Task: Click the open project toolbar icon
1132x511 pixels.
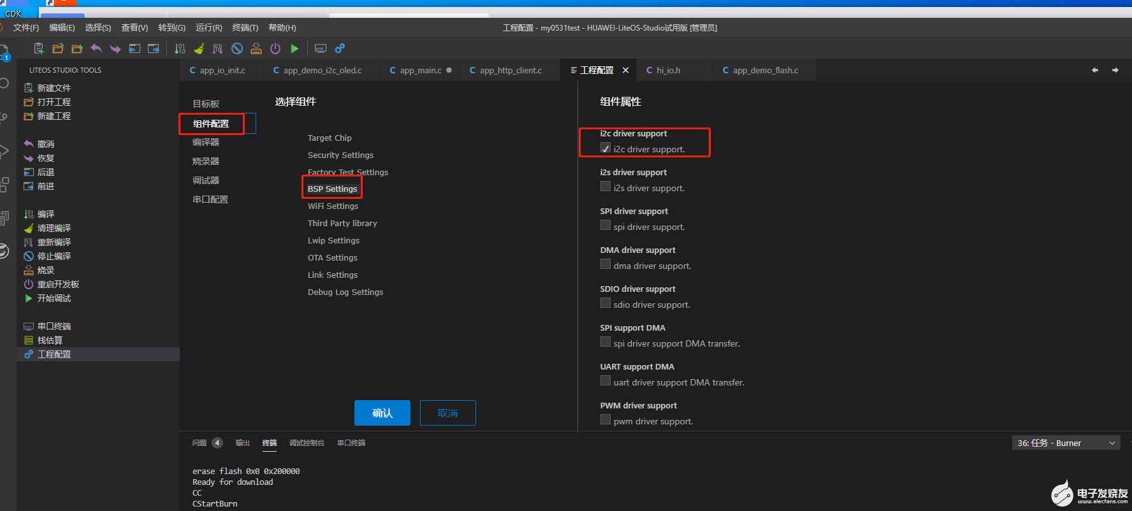Action: click(58, 48)
